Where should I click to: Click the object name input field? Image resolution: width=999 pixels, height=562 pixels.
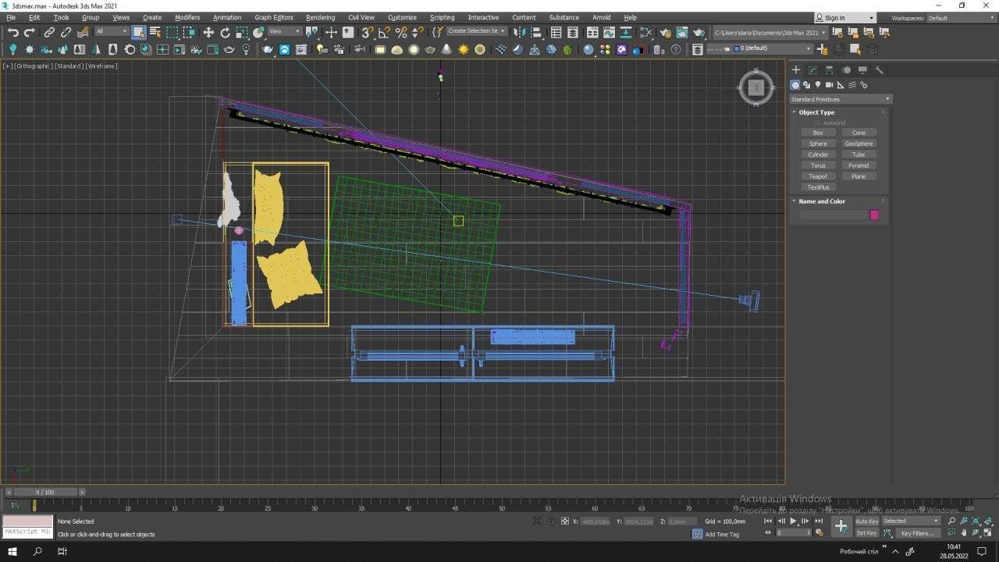834,215
